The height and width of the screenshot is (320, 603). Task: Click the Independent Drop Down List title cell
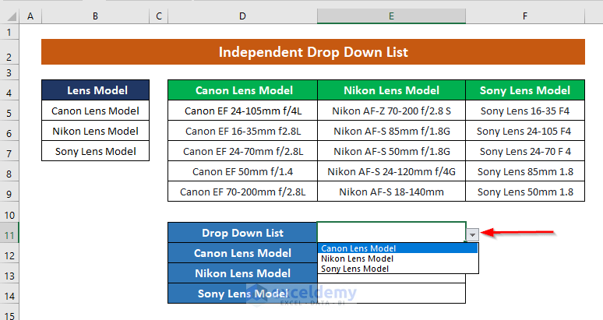pyautogui.click(x=312, y=53)
